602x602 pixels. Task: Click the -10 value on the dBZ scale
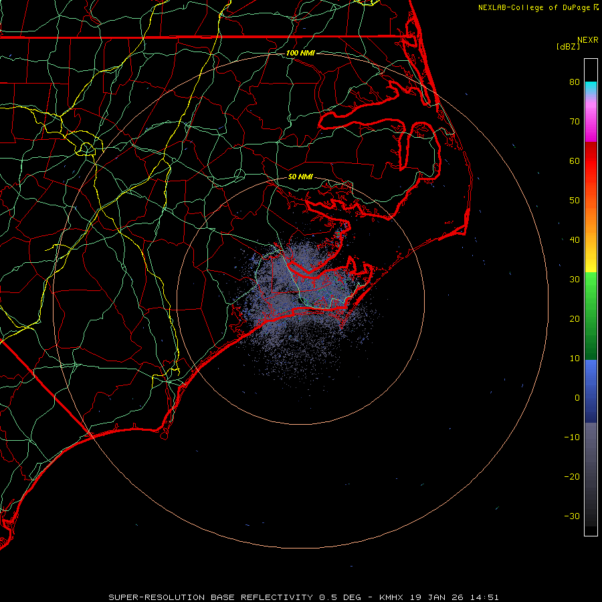click(572, 437)
